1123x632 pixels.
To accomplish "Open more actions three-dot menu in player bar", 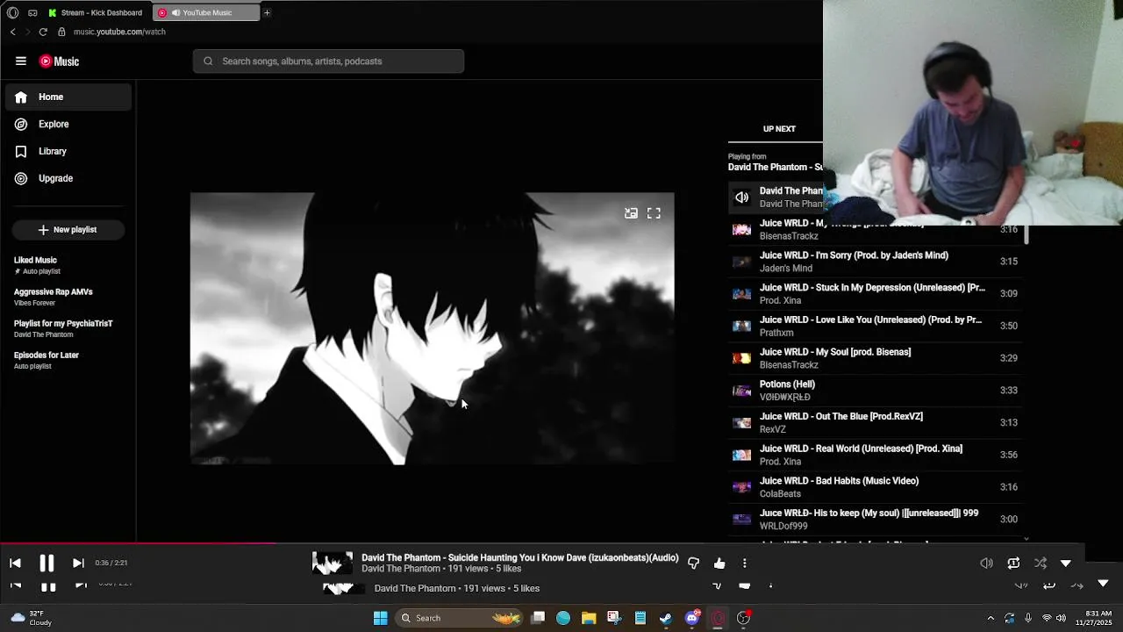I will pos(745,564).
